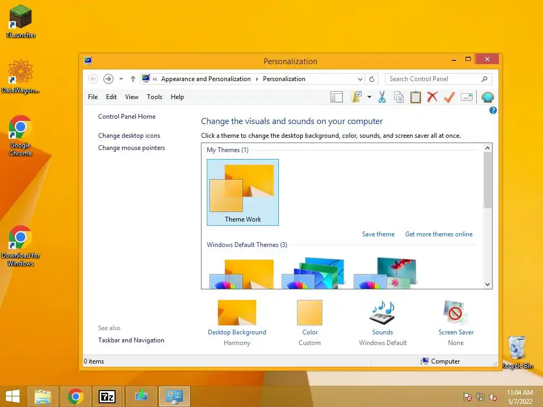The height and width of the screenshot is (407, 543).
Task: Open the Help menu
Action: (x=177, y=97)
